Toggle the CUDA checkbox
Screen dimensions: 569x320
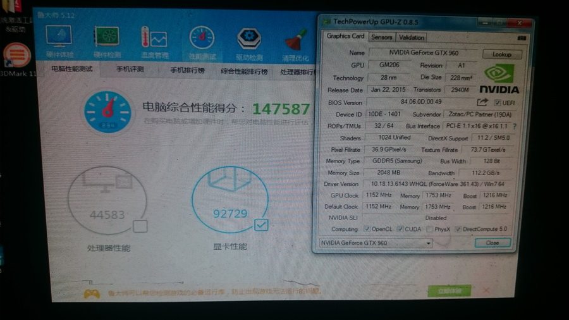[400, 229]
